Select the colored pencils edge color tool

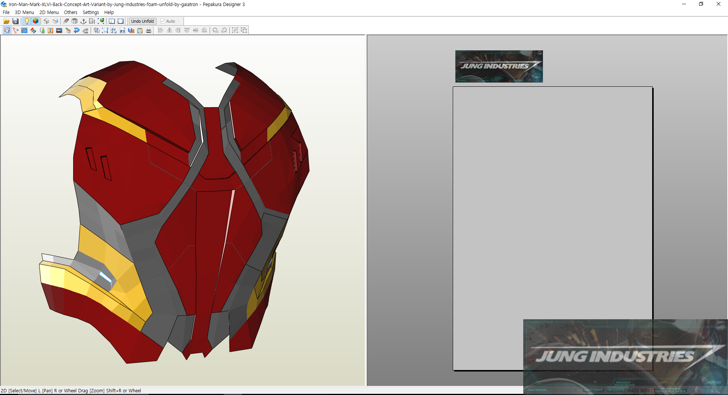click(33, 30)
